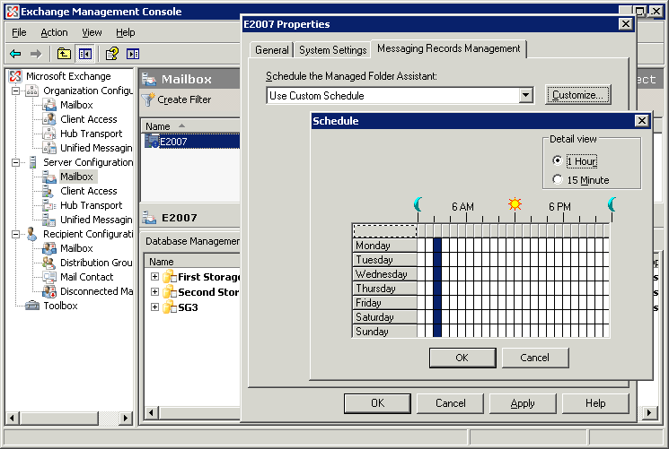
Task: Click OK in E2007 Properties dialog
Action: (377, 403)
